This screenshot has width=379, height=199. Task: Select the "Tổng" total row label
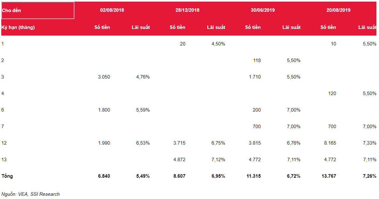[x=7, y=176]
